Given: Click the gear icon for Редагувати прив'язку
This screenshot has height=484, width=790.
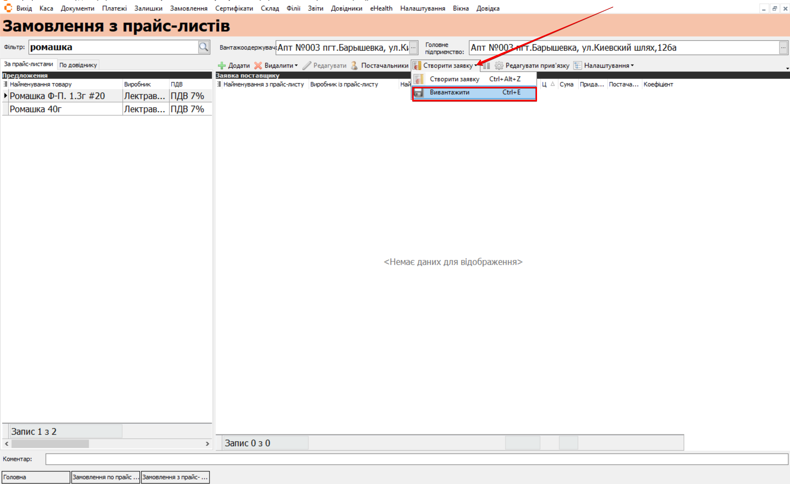Looking at the screenshot, I should coord(499,66).
